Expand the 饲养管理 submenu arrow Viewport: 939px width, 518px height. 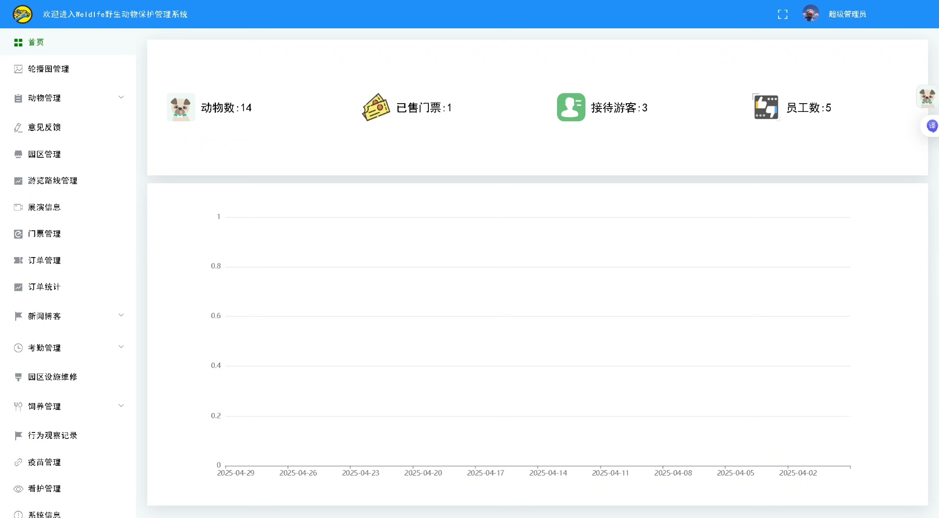(x=121, y=406)
